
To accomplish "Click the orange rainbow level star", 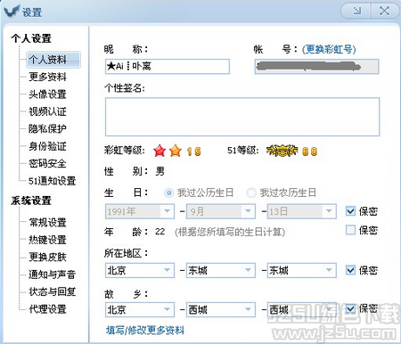I will [176, 151].
